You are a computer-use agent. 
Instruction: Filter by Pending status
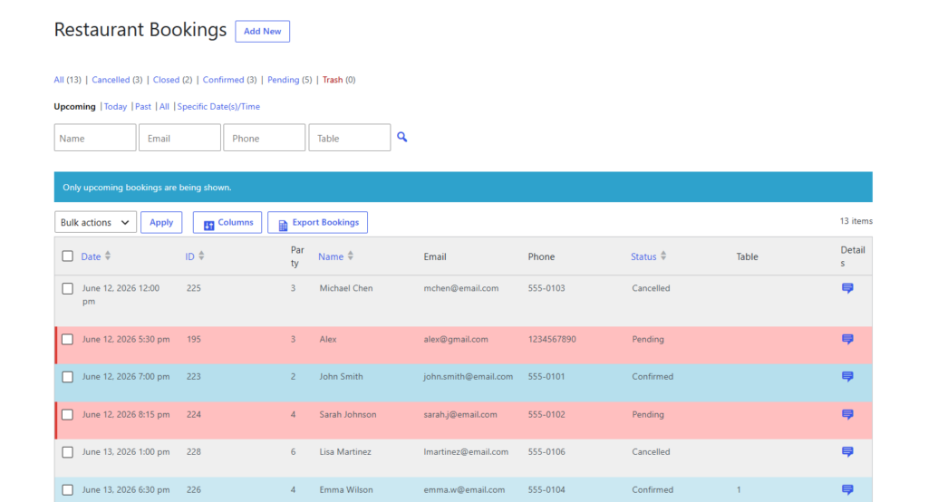coord(284,80)
